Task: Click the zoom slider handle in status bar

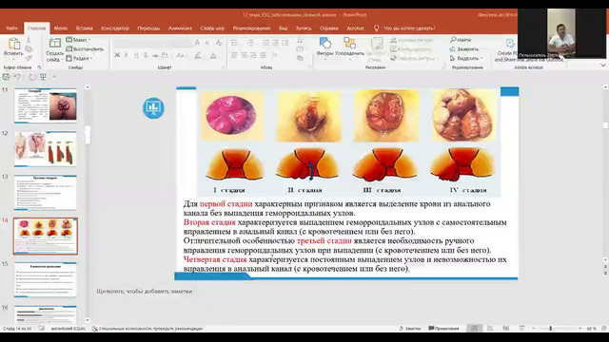Action: click(x=550, y=329)
